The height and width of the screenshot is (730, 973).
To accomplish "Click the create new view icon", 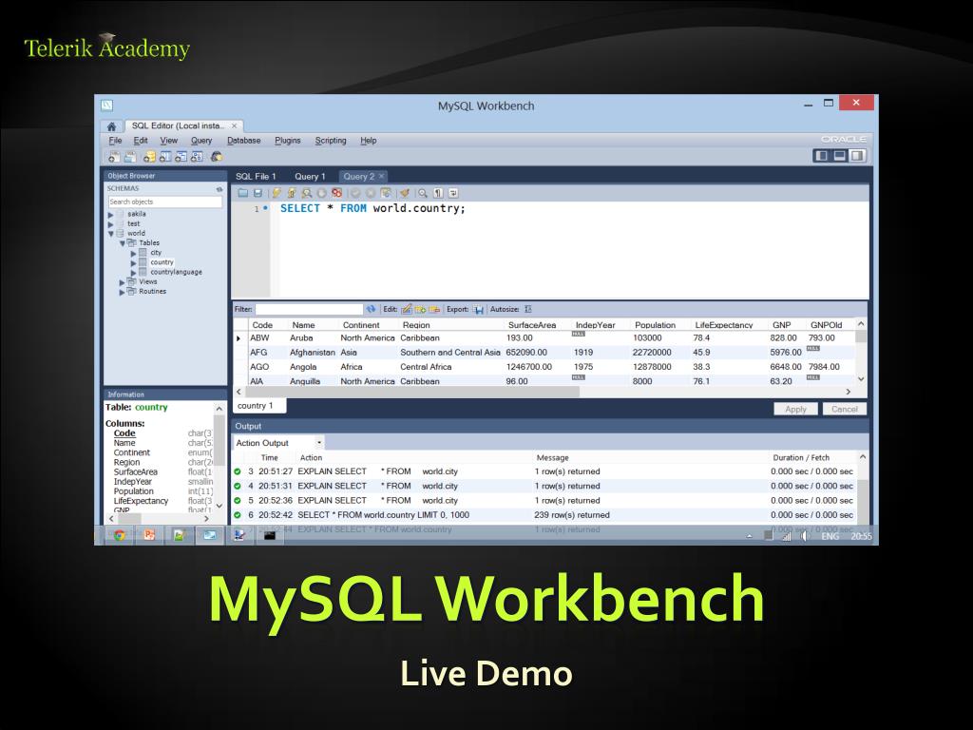I will [x=181, y=157].
